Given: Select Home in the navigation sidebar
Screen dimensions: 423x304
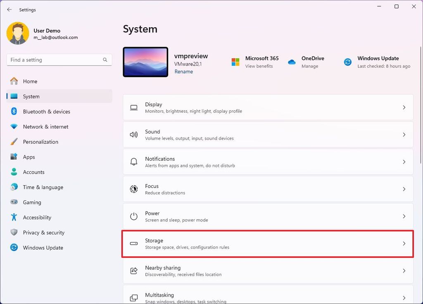Looking at the screenshot, I should click(29, 81).
